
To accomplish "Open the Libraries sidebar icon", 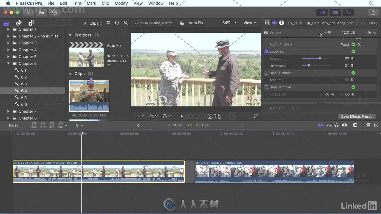I will [6, 23].
